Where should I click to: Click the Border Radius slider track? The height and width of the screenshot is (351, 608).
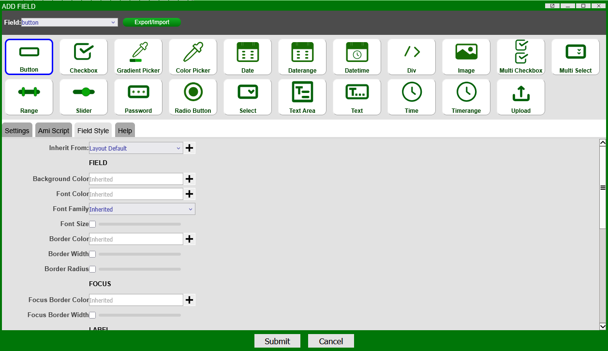(x=140, y=269)
